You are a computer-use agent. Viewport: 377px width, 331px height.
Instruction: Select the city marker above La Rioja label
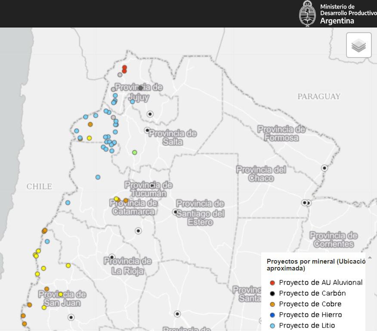tap(112, 257)
